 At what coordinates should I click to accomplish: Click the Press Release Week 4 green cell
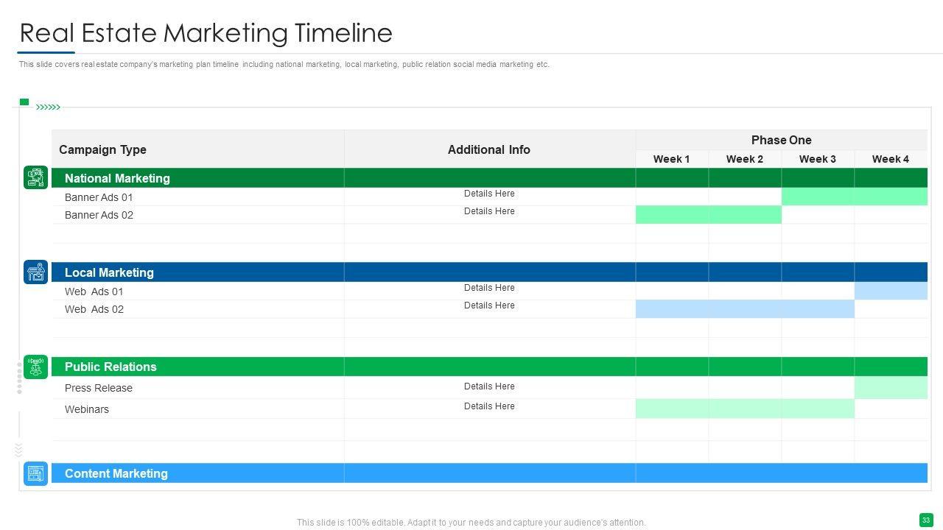point(891,388)
